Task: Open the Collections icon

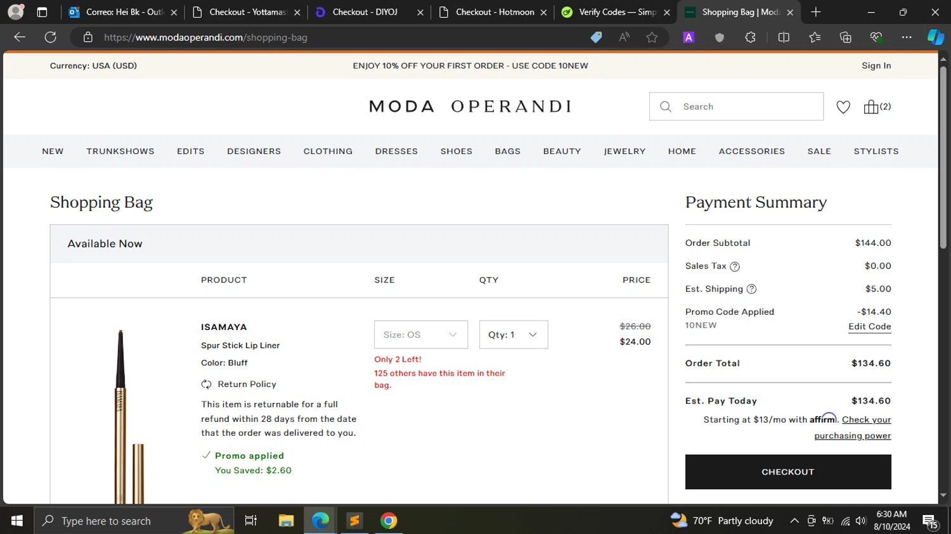Action: [x=845, y=37]
